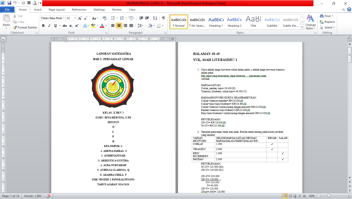
Task: Click the Text Highlight Color button
Action: 93,26
